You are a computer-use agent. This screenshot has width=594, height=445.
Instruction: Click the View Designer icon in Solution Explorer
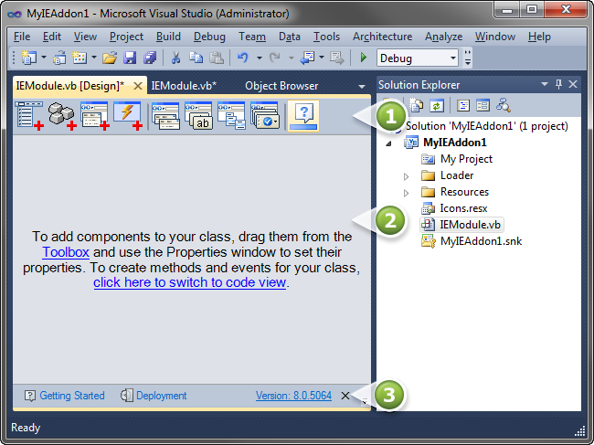tap(483, 105)
